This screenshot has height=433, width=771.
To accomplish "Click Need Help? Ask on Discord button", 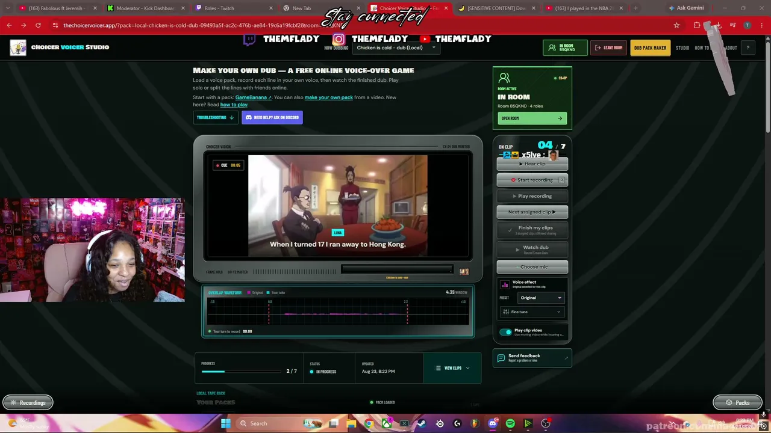I will click(272, 117).
